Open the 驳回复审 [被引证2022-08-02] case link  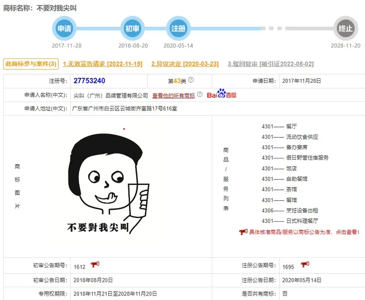point(271,64)
